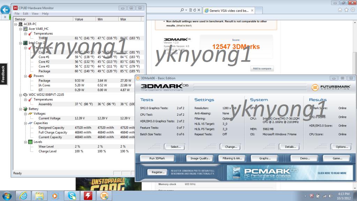Image resolution: width=357 pixels, height=201 pixels.
Task: Close the Generic VGA video card tab
Action: pos(252,10)
